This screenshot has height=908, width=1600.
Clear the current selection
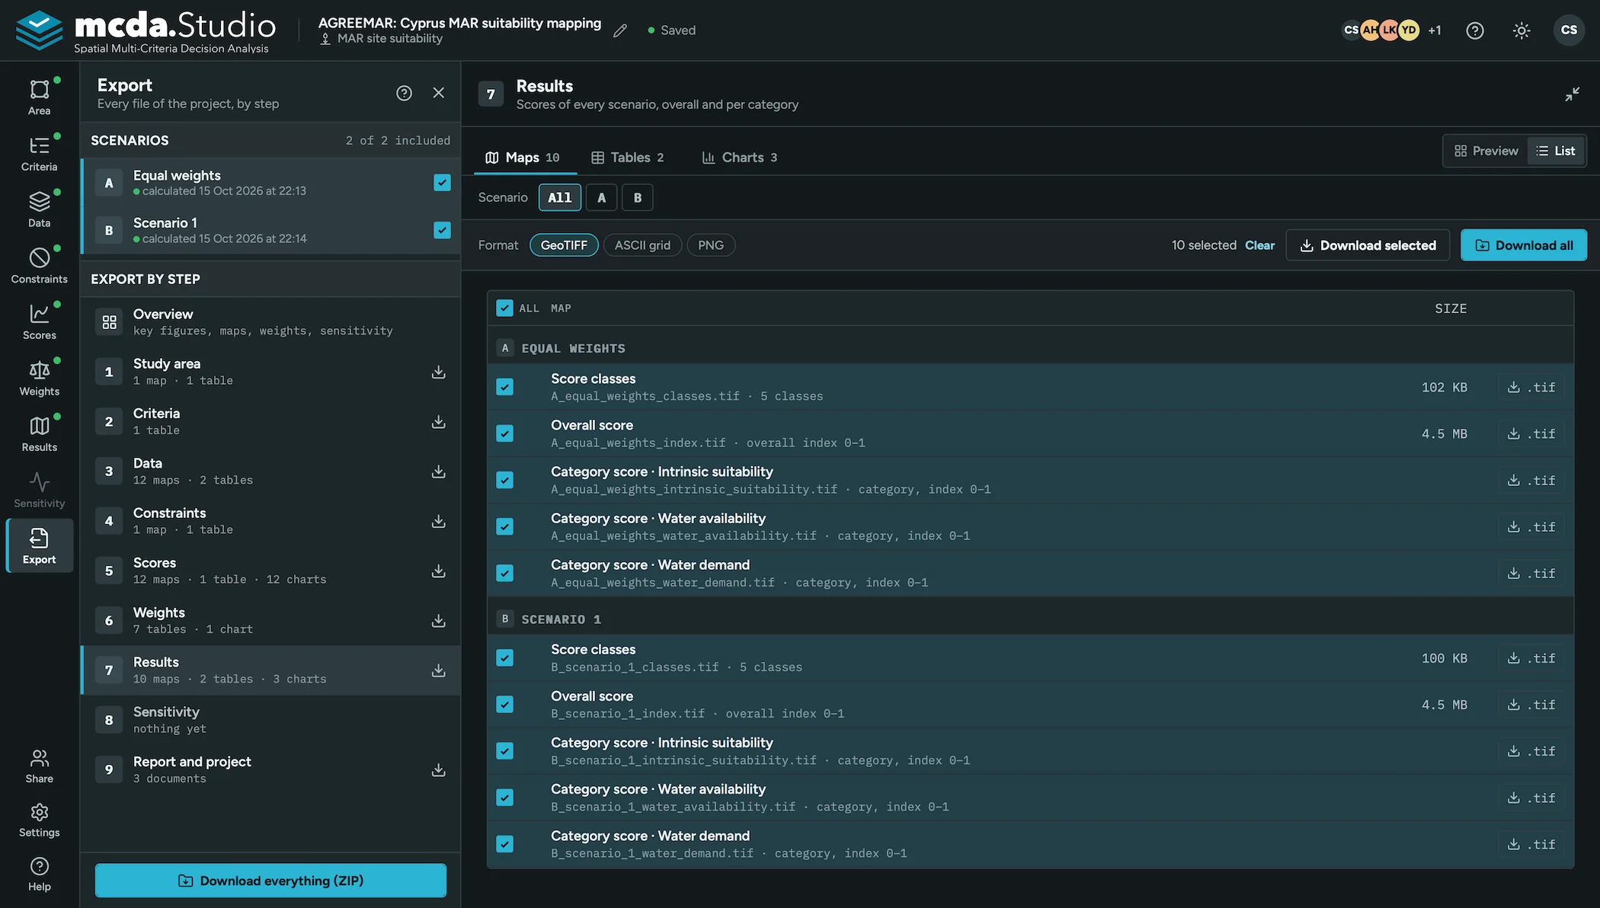click(1259, 245)
